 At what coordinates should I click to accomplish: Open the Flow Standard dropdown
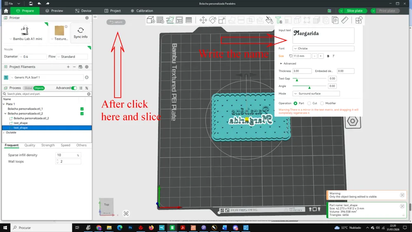[72, 57]
